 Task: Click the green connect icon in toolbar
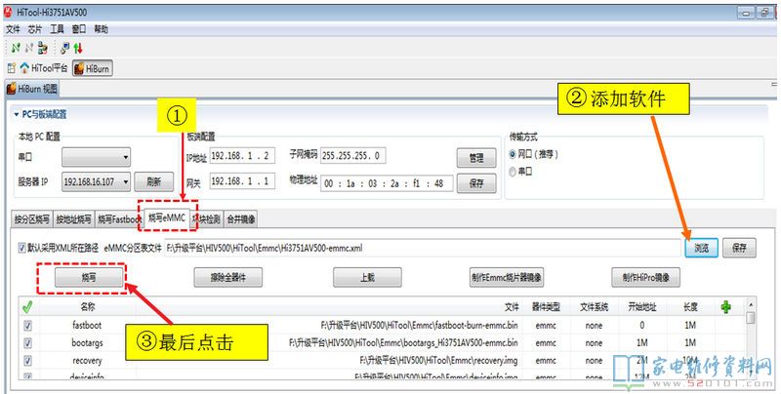pos(16,48)
